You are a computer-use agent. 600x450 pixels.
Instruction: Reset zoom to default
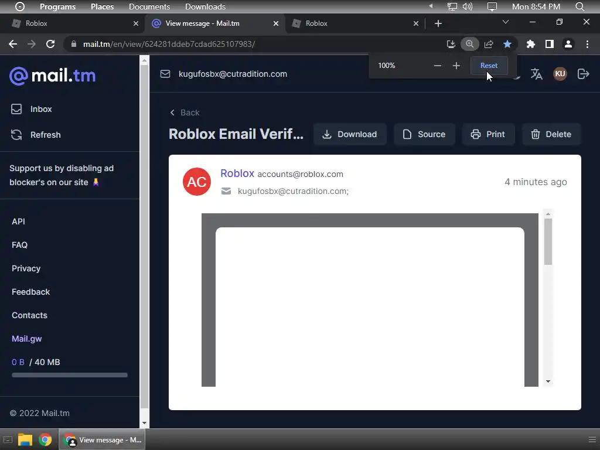(489, 66)
